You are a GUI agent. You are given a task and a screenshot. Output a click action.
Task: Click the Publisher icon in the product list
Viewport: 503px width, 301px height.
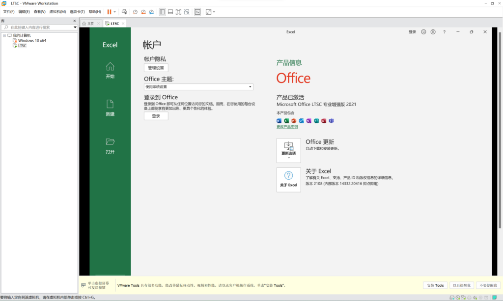point(316,121)
